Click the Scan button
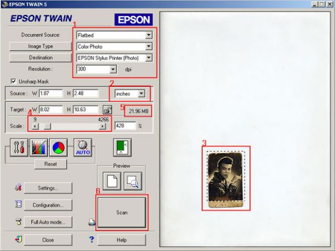335x251 pixels. pos(122,212)
